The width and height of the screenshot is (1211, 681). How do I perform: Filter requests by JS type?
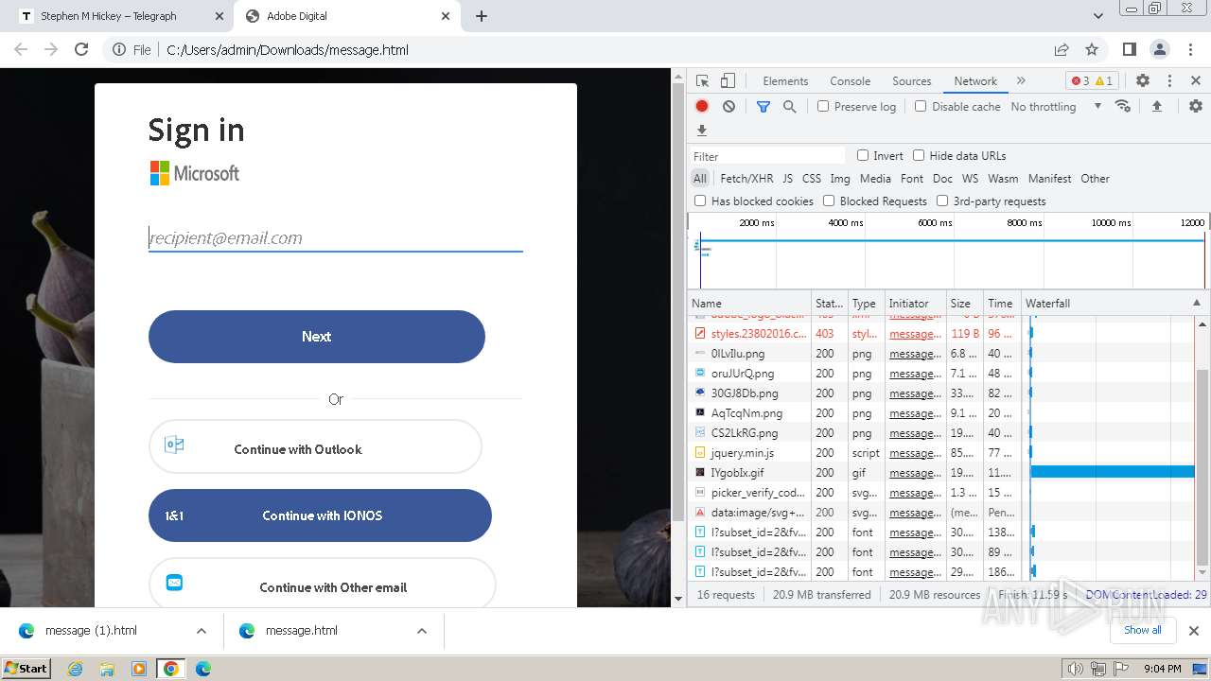click(x=787, y=178)
